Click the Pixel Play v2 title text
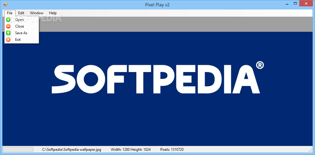Image resolution: width=315 pixels, height=155 pixels. (157, 5)
